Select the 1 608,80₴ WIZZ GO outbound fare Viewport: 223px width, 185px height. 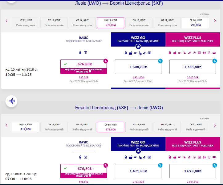[x=138, y=67]
